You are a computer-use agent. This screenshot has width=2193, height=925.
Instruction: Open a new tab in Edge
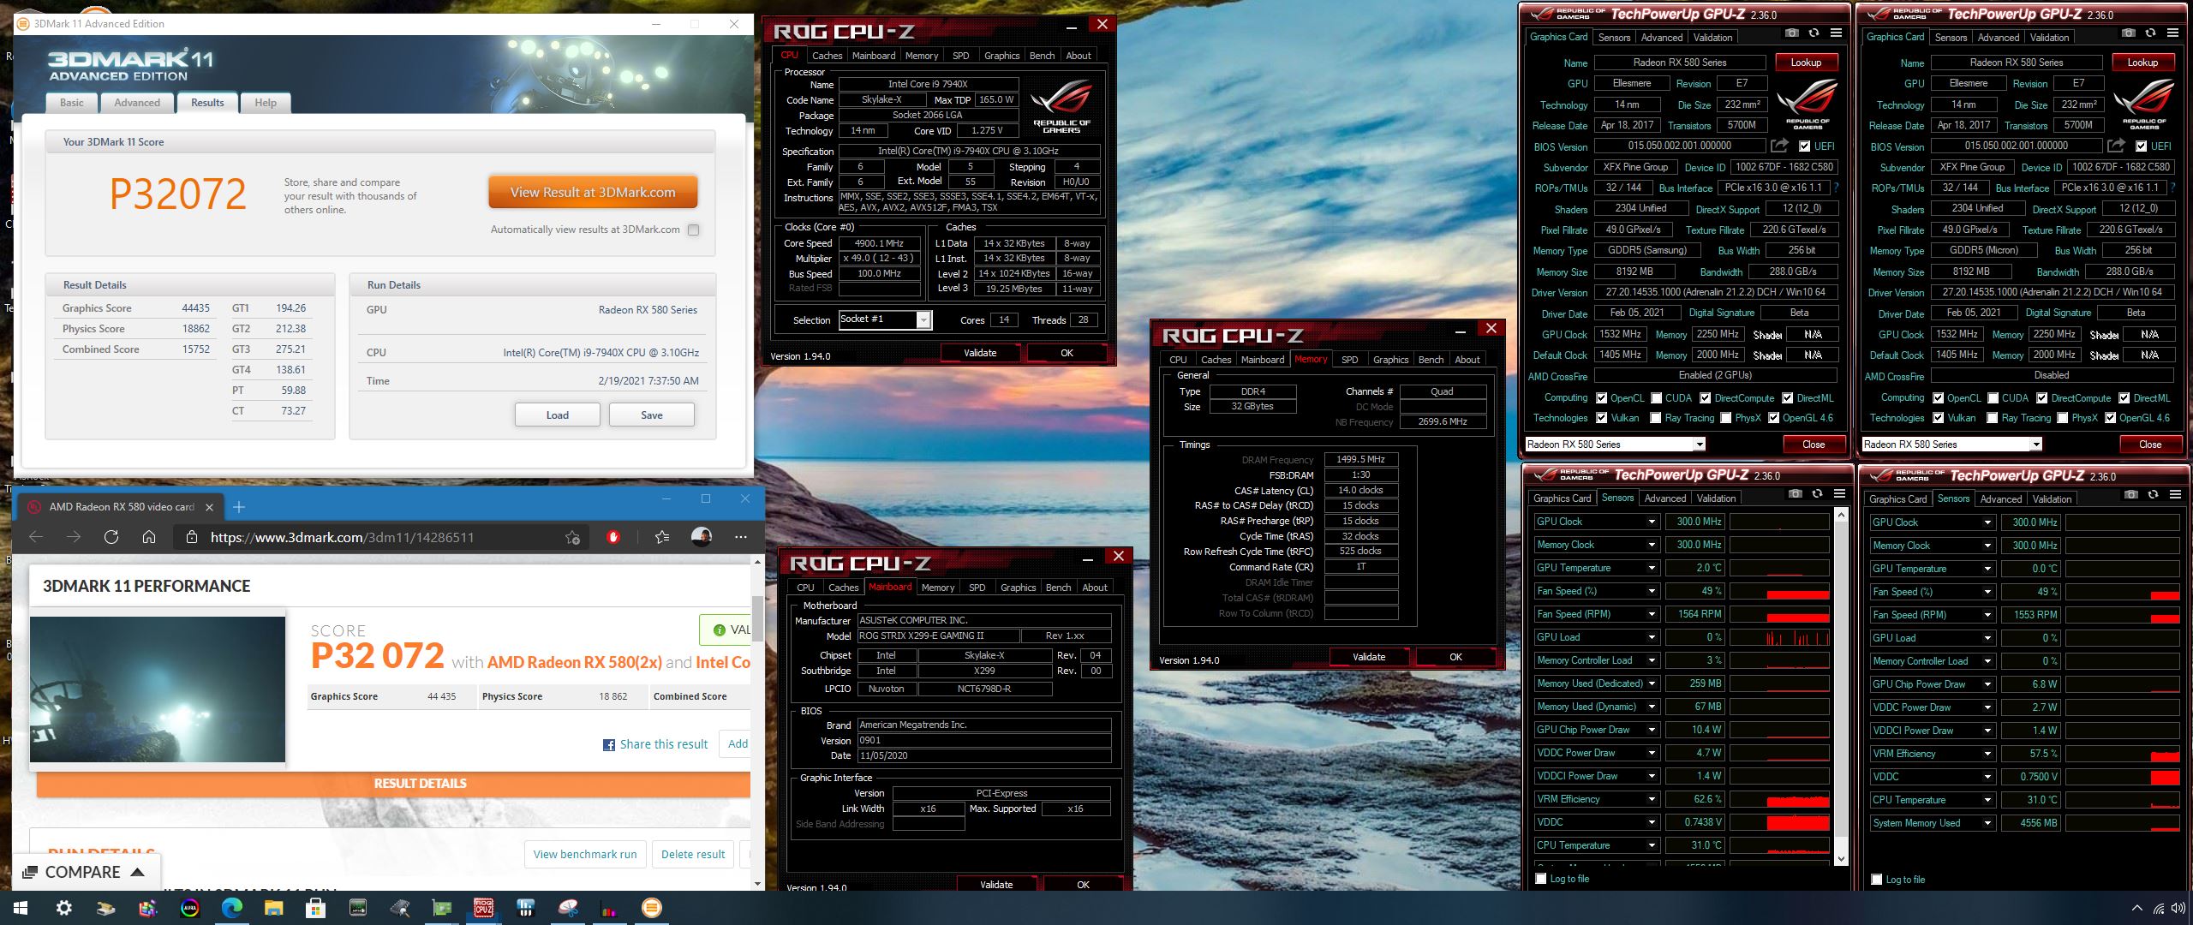pos(239,507)
